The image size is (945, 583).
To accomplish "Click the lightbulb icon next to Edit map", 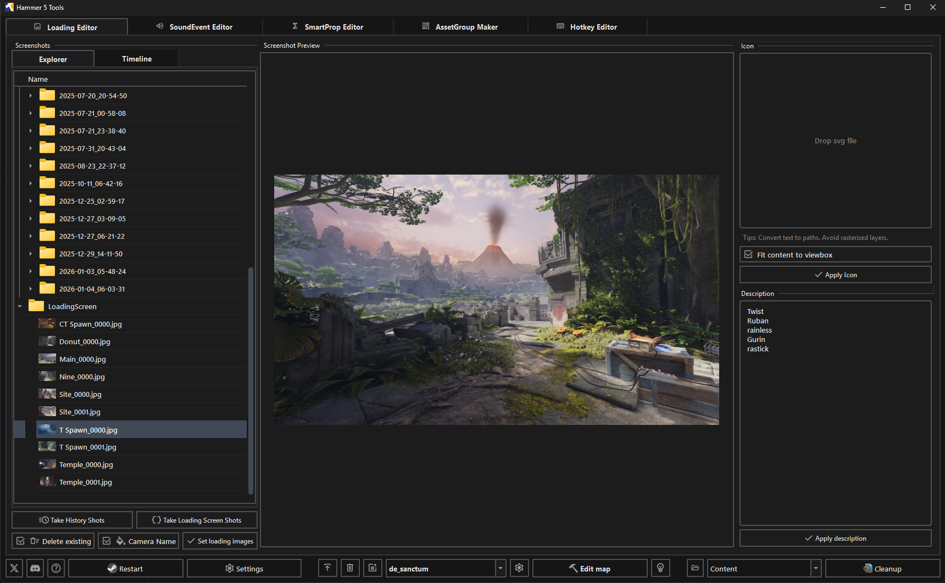I will [660, 568].
